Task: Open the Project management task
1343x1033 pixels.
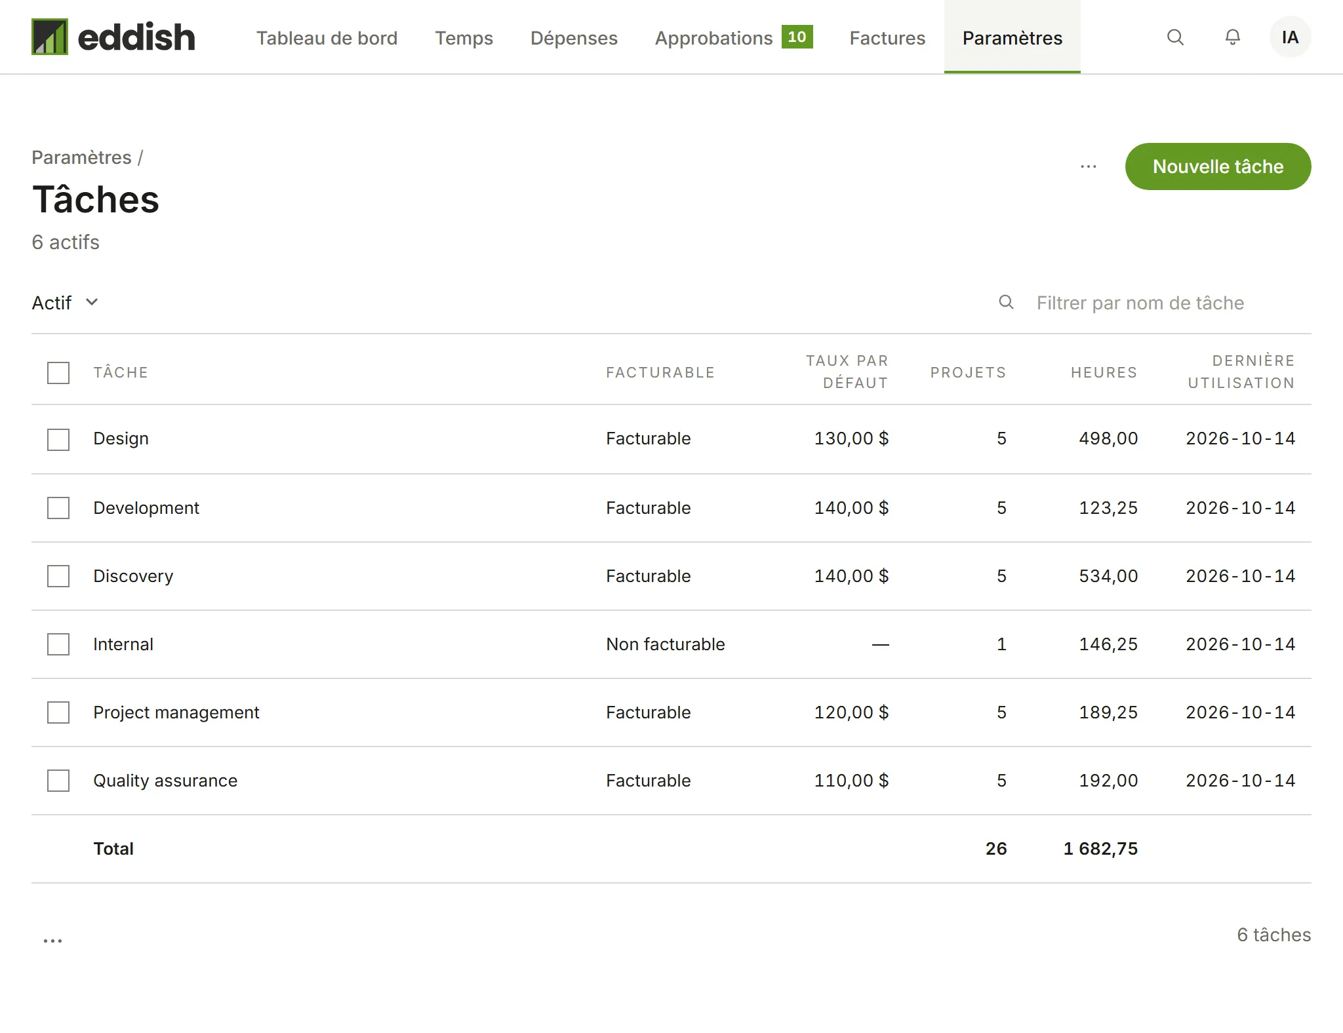Action: pos(176,712)
